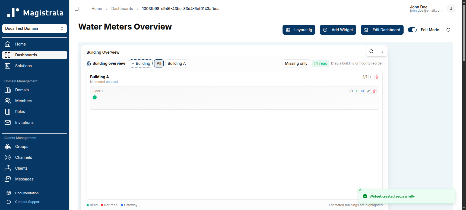The height and width of the screenshot is (210, 466).
Task: Go to Home in sidebar
Action: pos(34,44)
